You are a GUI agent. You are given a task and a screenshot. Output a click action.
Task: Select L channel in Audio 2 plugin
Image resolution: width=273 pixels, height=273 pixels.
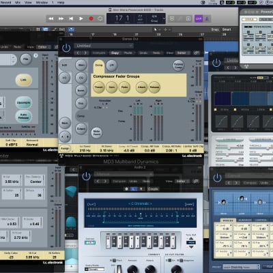(134, 189)
